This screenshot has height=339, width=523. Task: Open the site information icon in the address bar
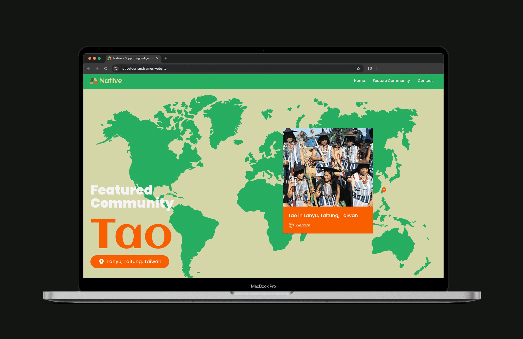pos(115,68)
